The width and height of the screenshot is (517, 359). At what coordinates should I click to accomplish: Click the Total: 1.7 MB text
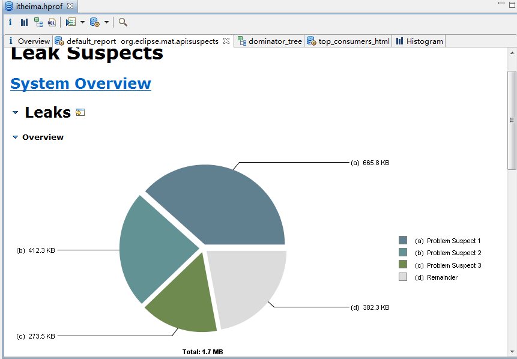click(x=203, y=352)
